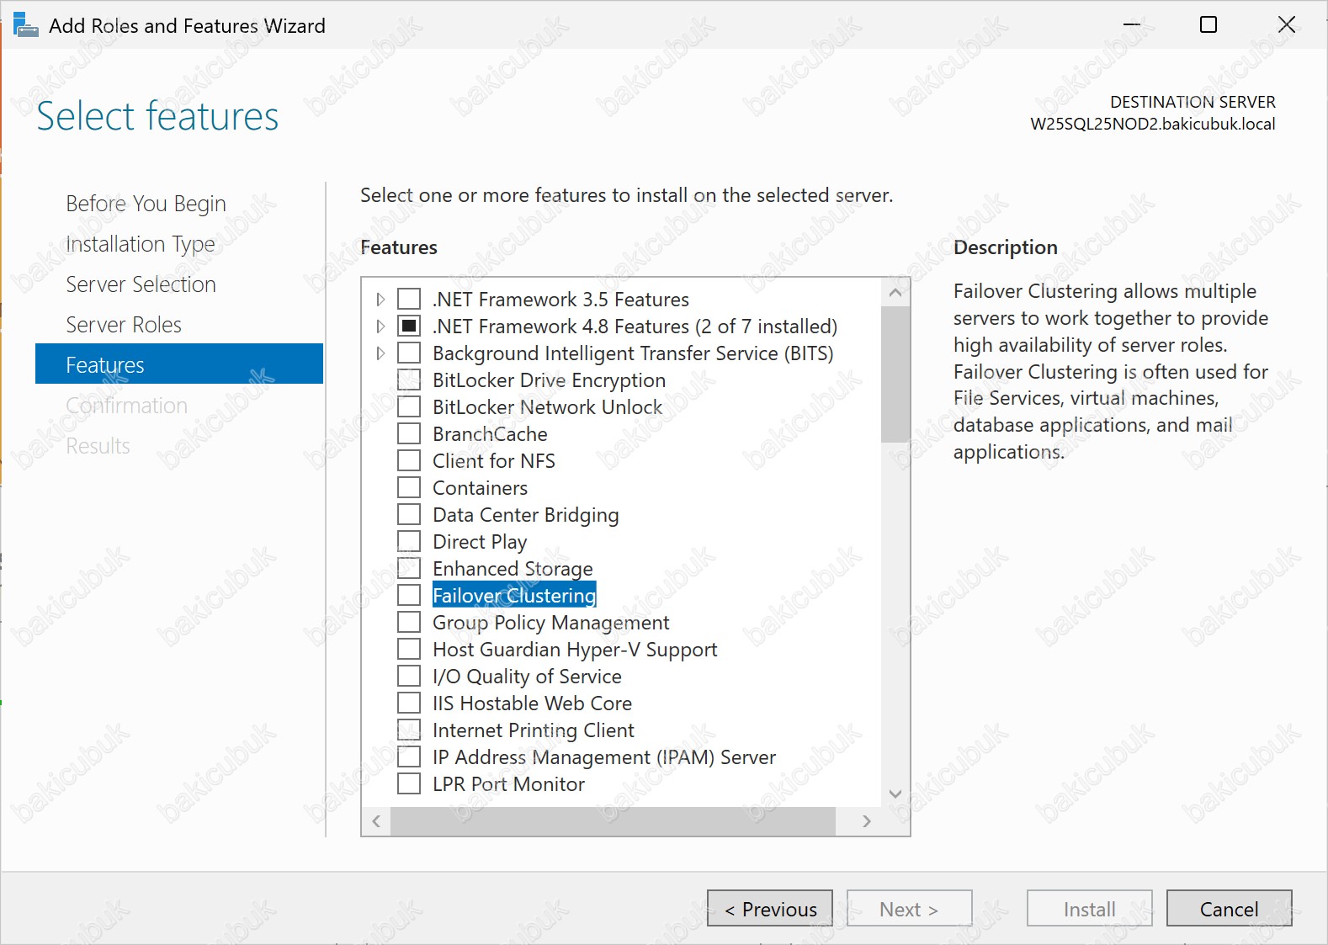Cancel the wizard
The image size is (1328, 945).
coord(1228,909)
